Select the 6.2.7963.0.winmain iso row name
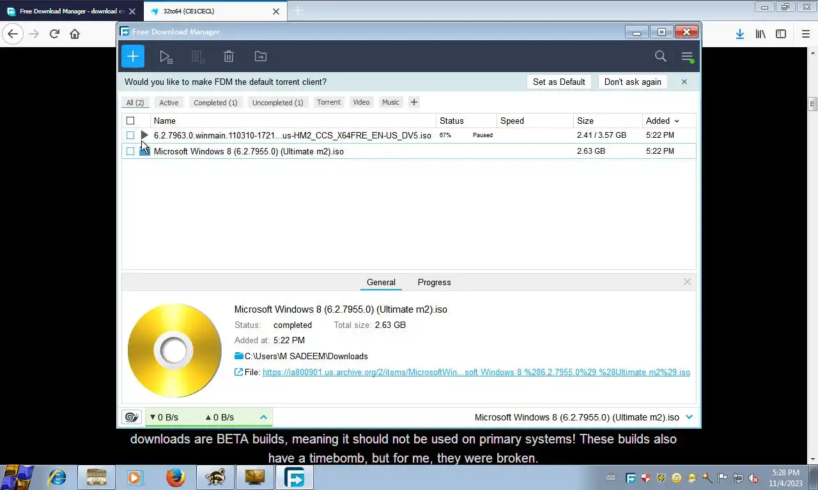818x490 pixels. [292, 135]
